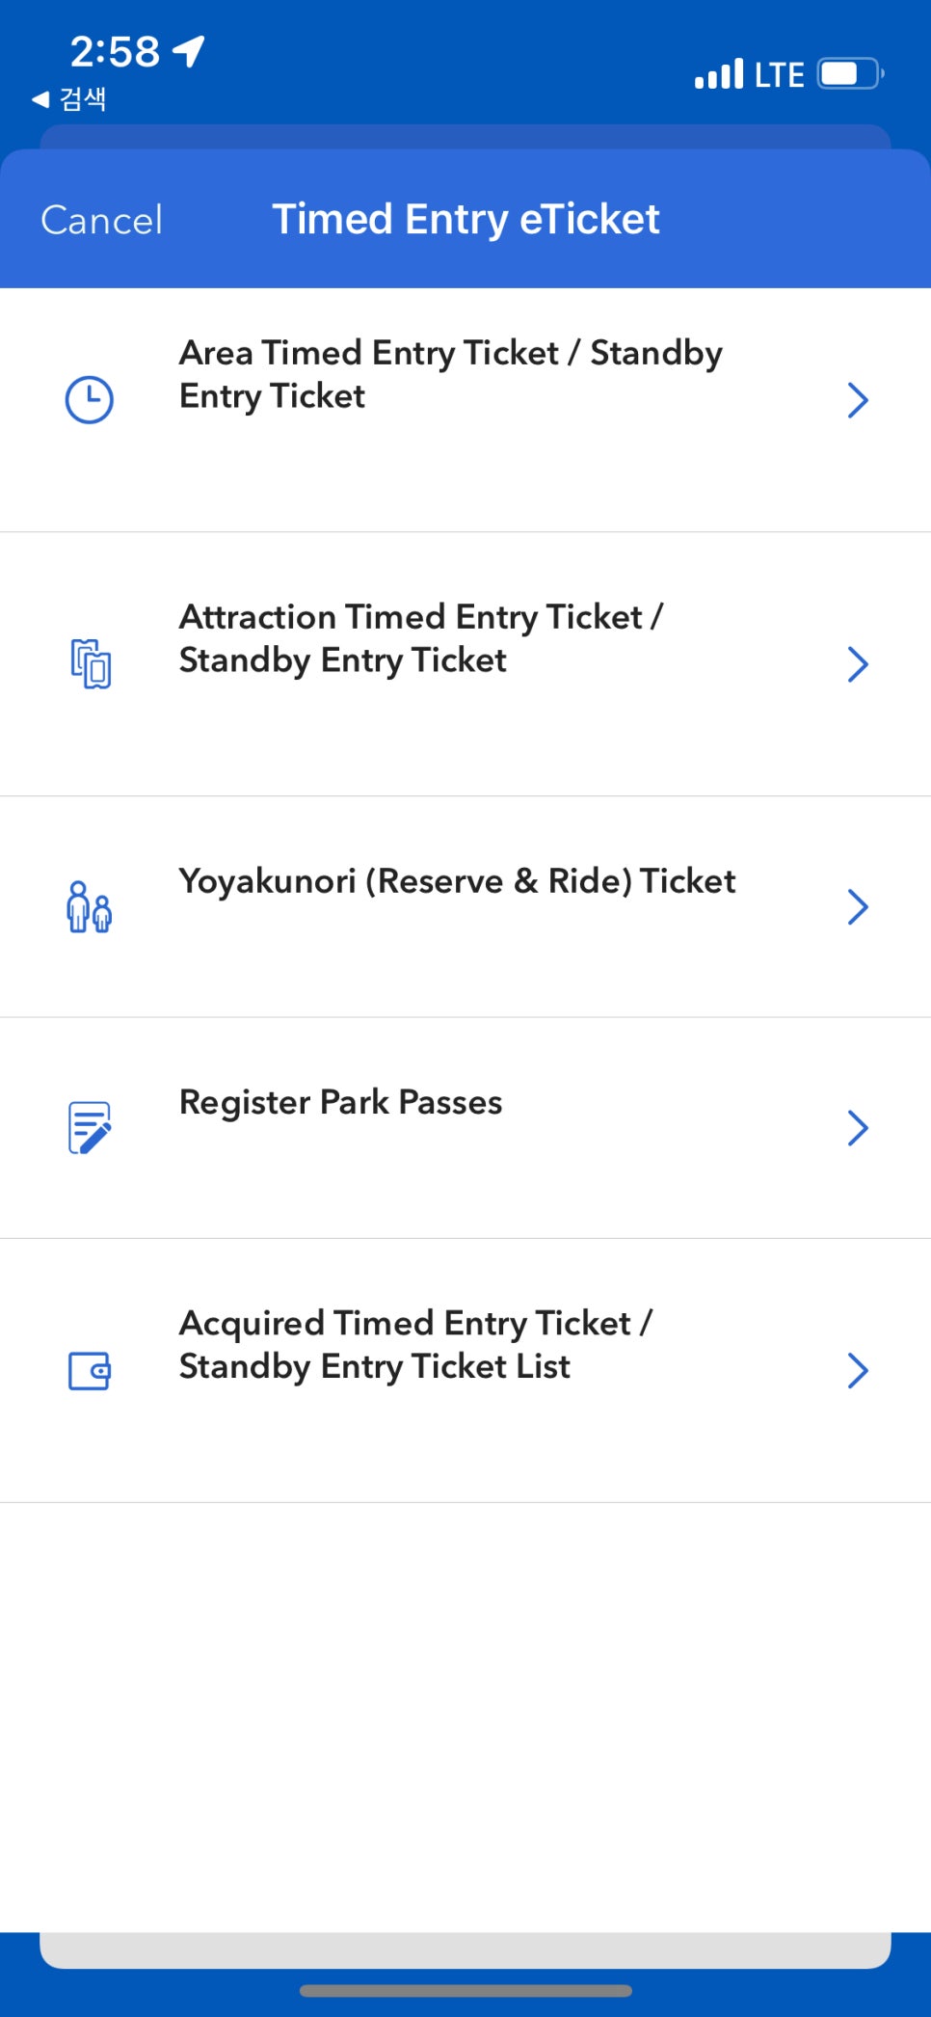Tap the home indicator bar at bottom

tap(465, 1990)
